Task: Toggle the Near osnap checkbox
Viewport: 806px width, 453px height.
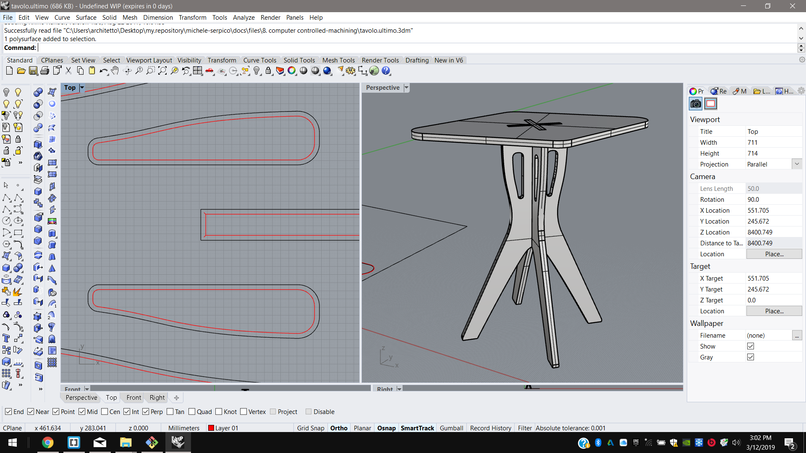Action: [31, 412]
